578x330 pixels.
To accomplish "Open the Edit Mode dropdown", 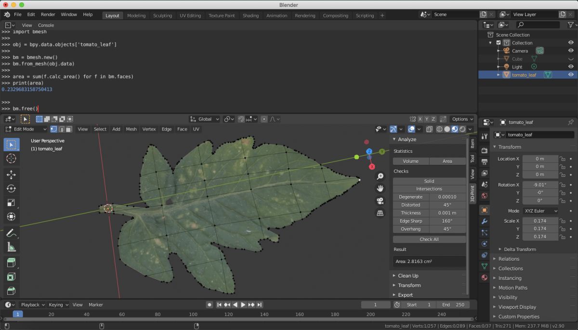I will tap(26, 129).
